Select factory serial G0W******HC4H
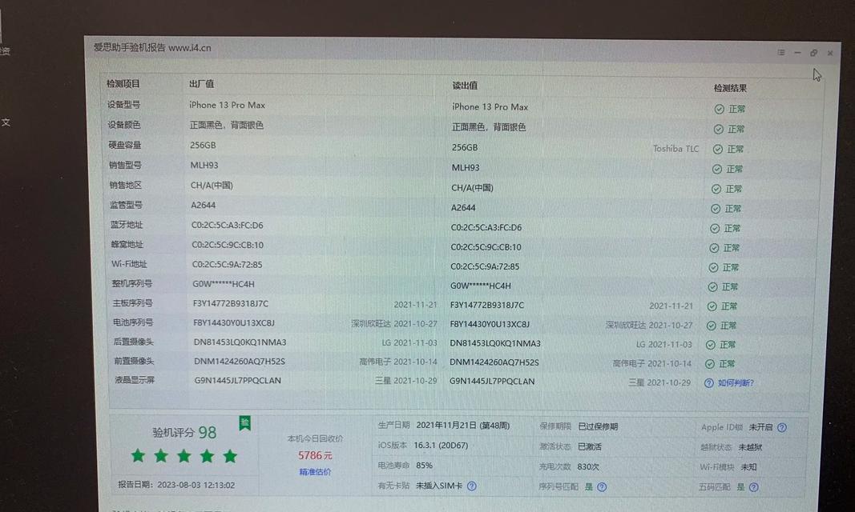This screenshot has width=855, height=512. [223, 284]
